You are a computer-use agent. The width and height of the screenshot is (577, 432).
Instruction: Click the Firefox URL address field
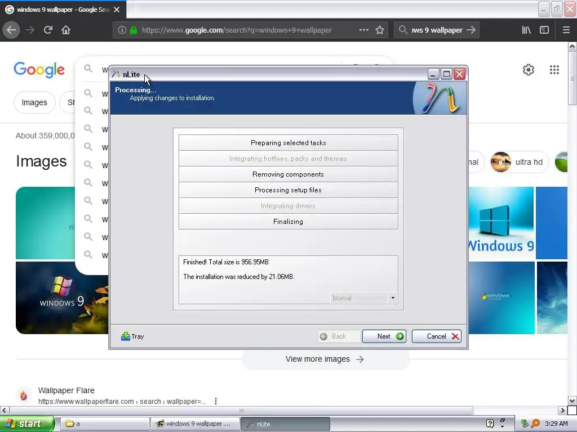[x=237, y=30]
